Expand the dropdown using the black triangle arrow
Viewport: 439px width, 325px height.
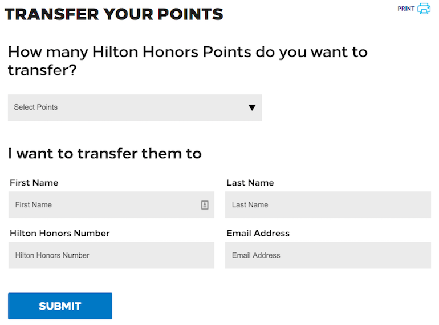252,107
